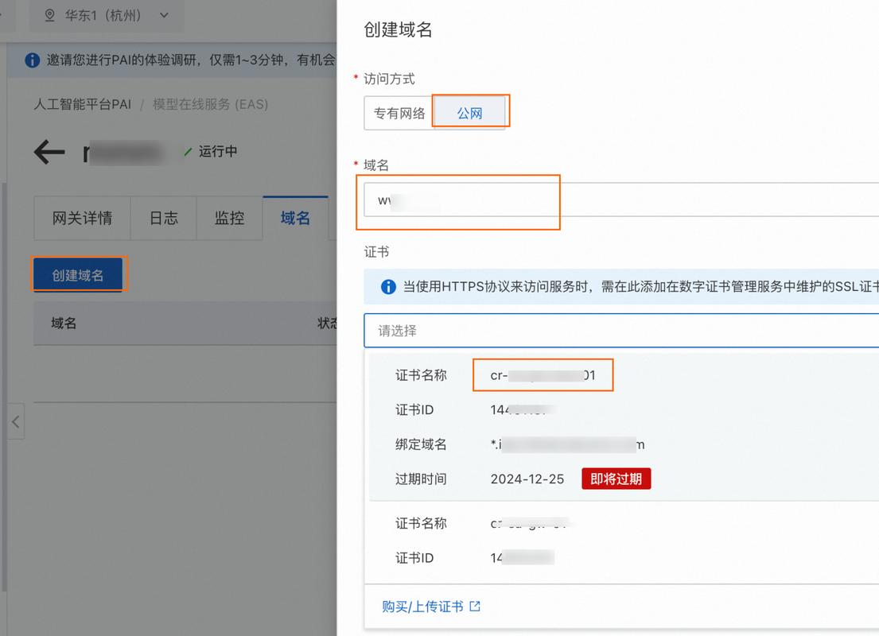Click the 购买/上传证书 link
This screenshot has height=636, width=879.
click(x=424, y=606)
